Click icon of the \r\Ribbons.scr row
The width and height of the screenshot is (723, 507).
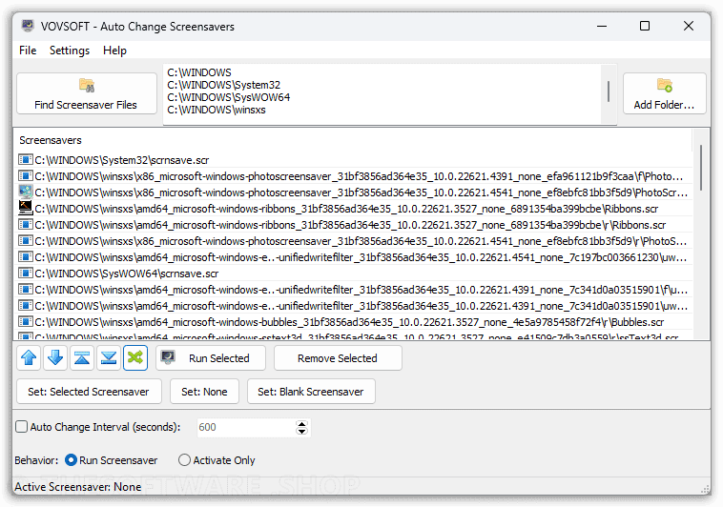tap(26, 225)
